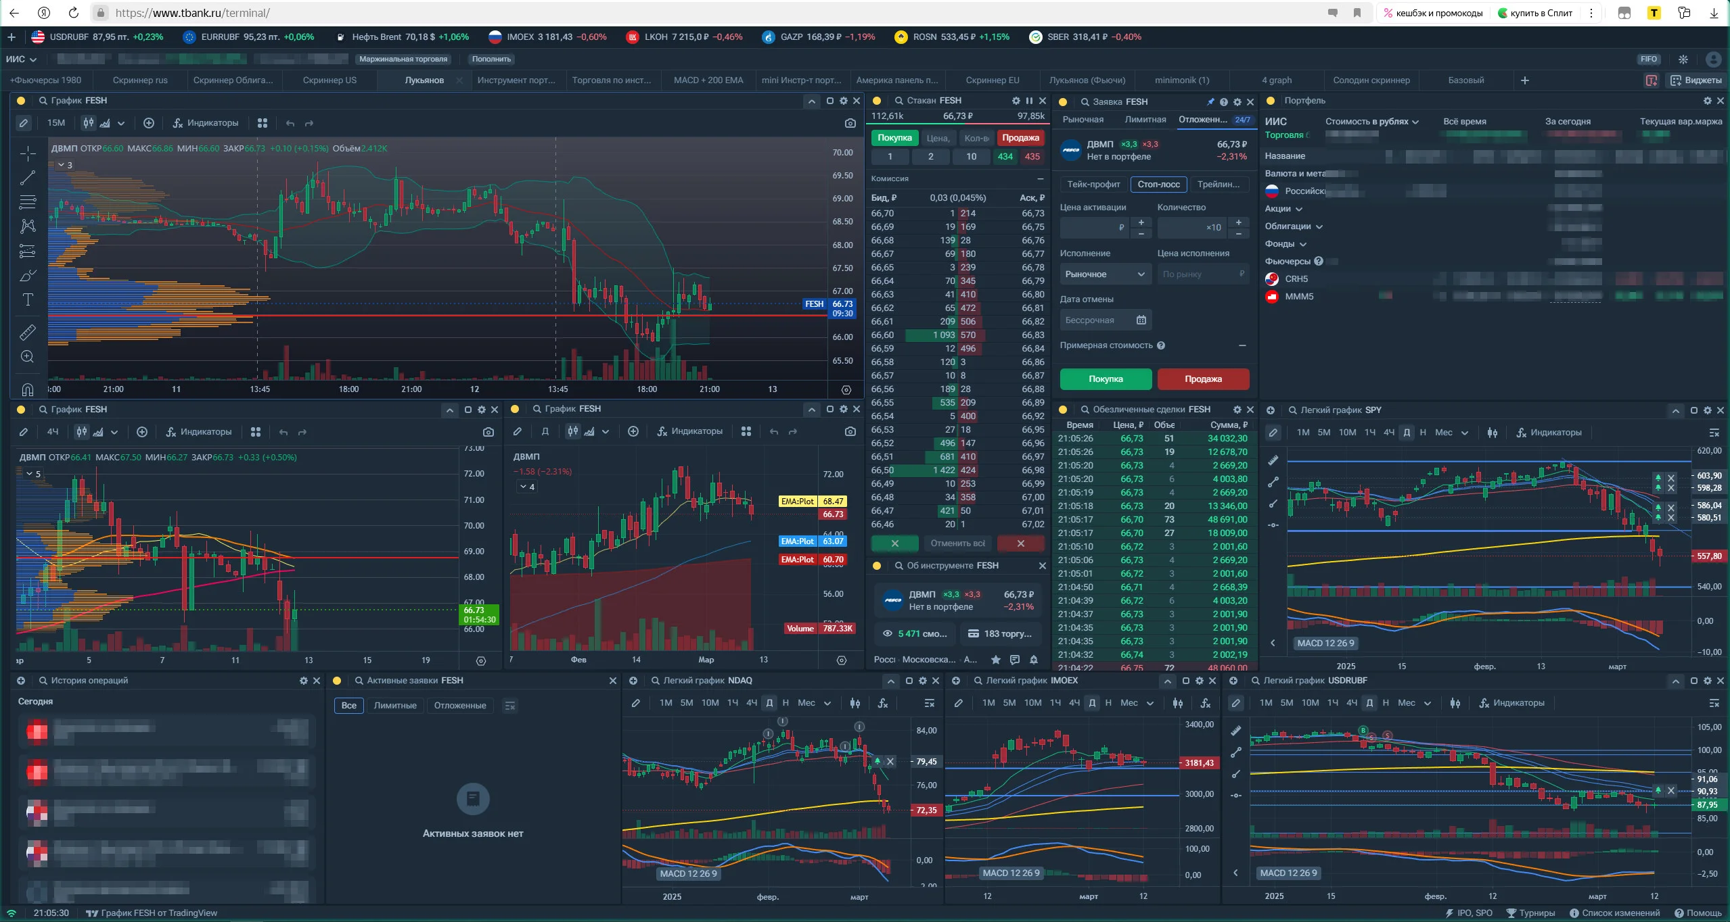Open calendar picker for cancellation date
The width and height of the screenshot is (1730, 922).
1141,320
